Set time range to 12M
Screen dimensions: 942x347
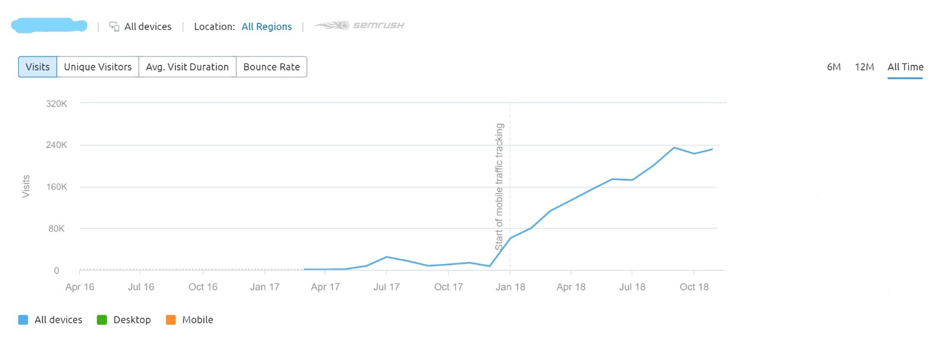(864, 67)
